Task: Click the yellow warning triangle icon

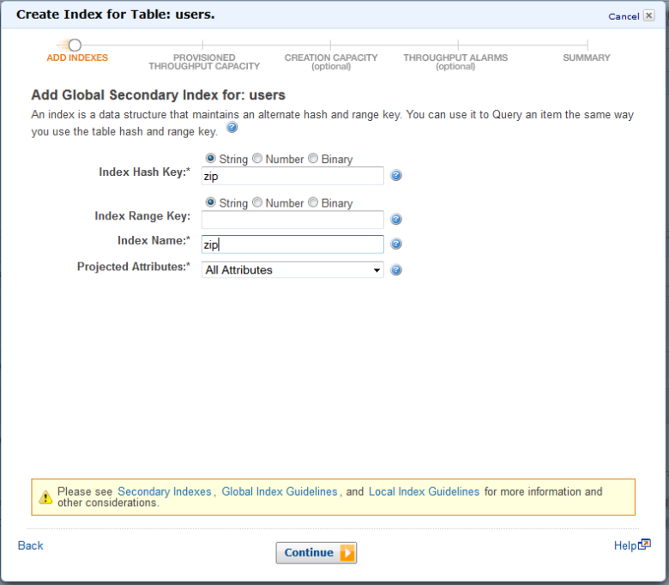Action: click(x=45, y=498)
